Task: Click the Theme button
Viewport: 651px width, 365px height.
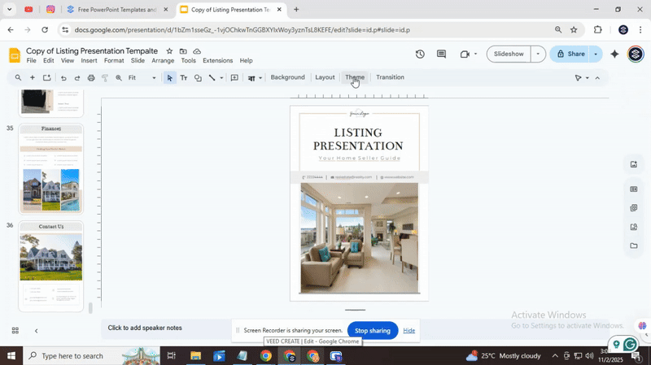Action: 355,77
